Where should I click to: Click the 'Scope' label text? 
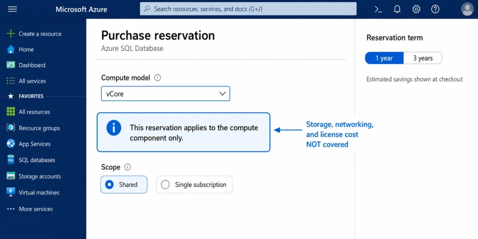[x=111, y=168]
